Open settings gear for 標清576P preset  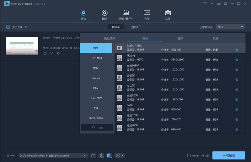tap(237, 119)
